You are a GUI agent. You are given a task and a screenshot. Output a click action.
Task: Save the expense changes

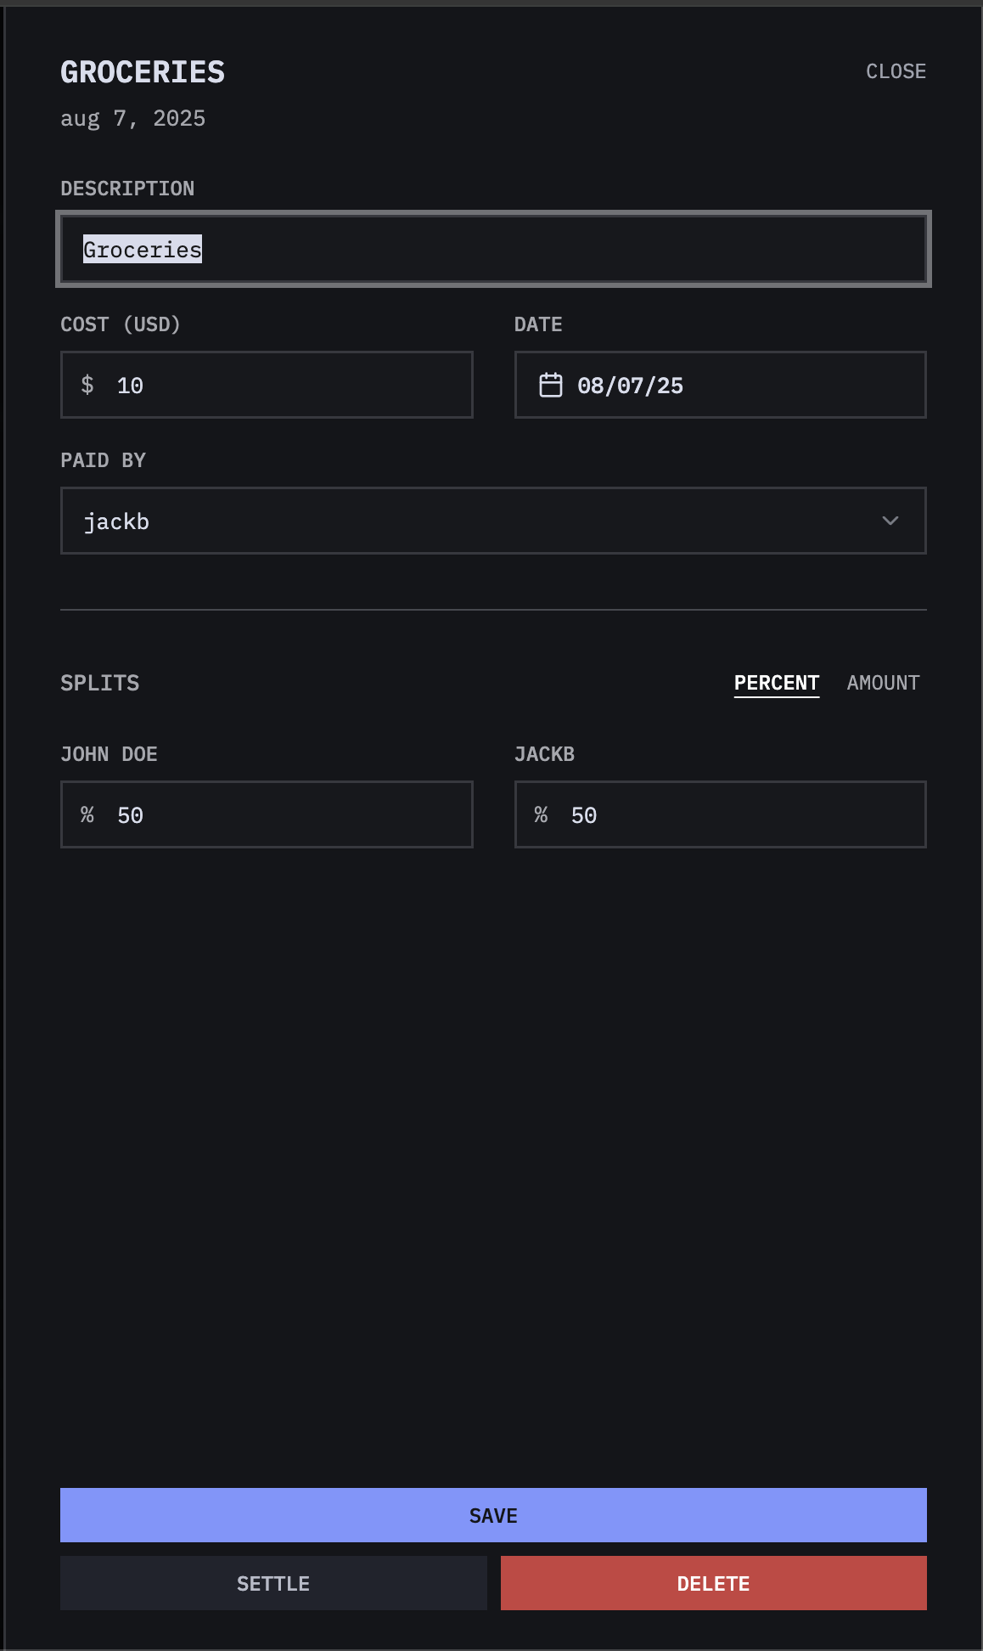493,1515
